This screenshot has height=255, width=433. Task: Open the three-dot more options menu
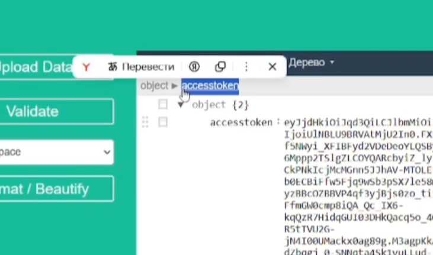246,67
